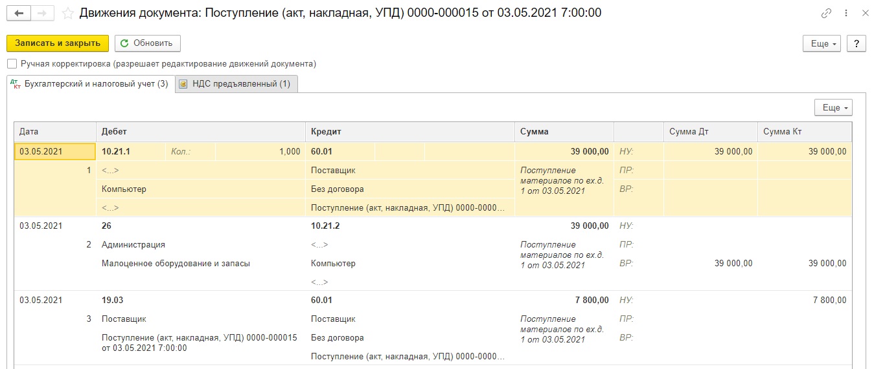Click the forward arrow navigation icon
The image size is (874, 369).
(x=41, y=13)
